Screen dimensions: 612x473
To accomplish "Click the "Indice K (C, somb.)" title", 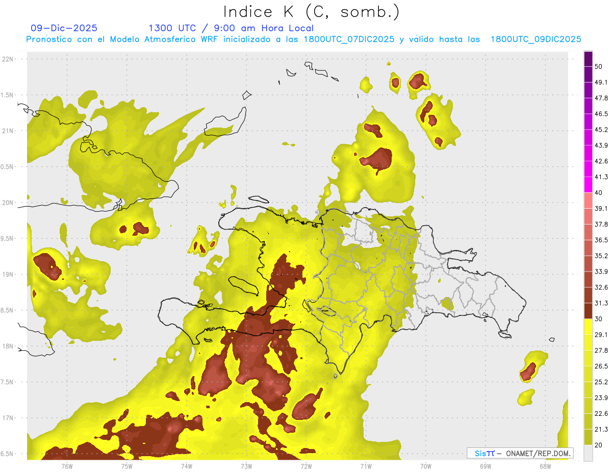I will (311, 12).
